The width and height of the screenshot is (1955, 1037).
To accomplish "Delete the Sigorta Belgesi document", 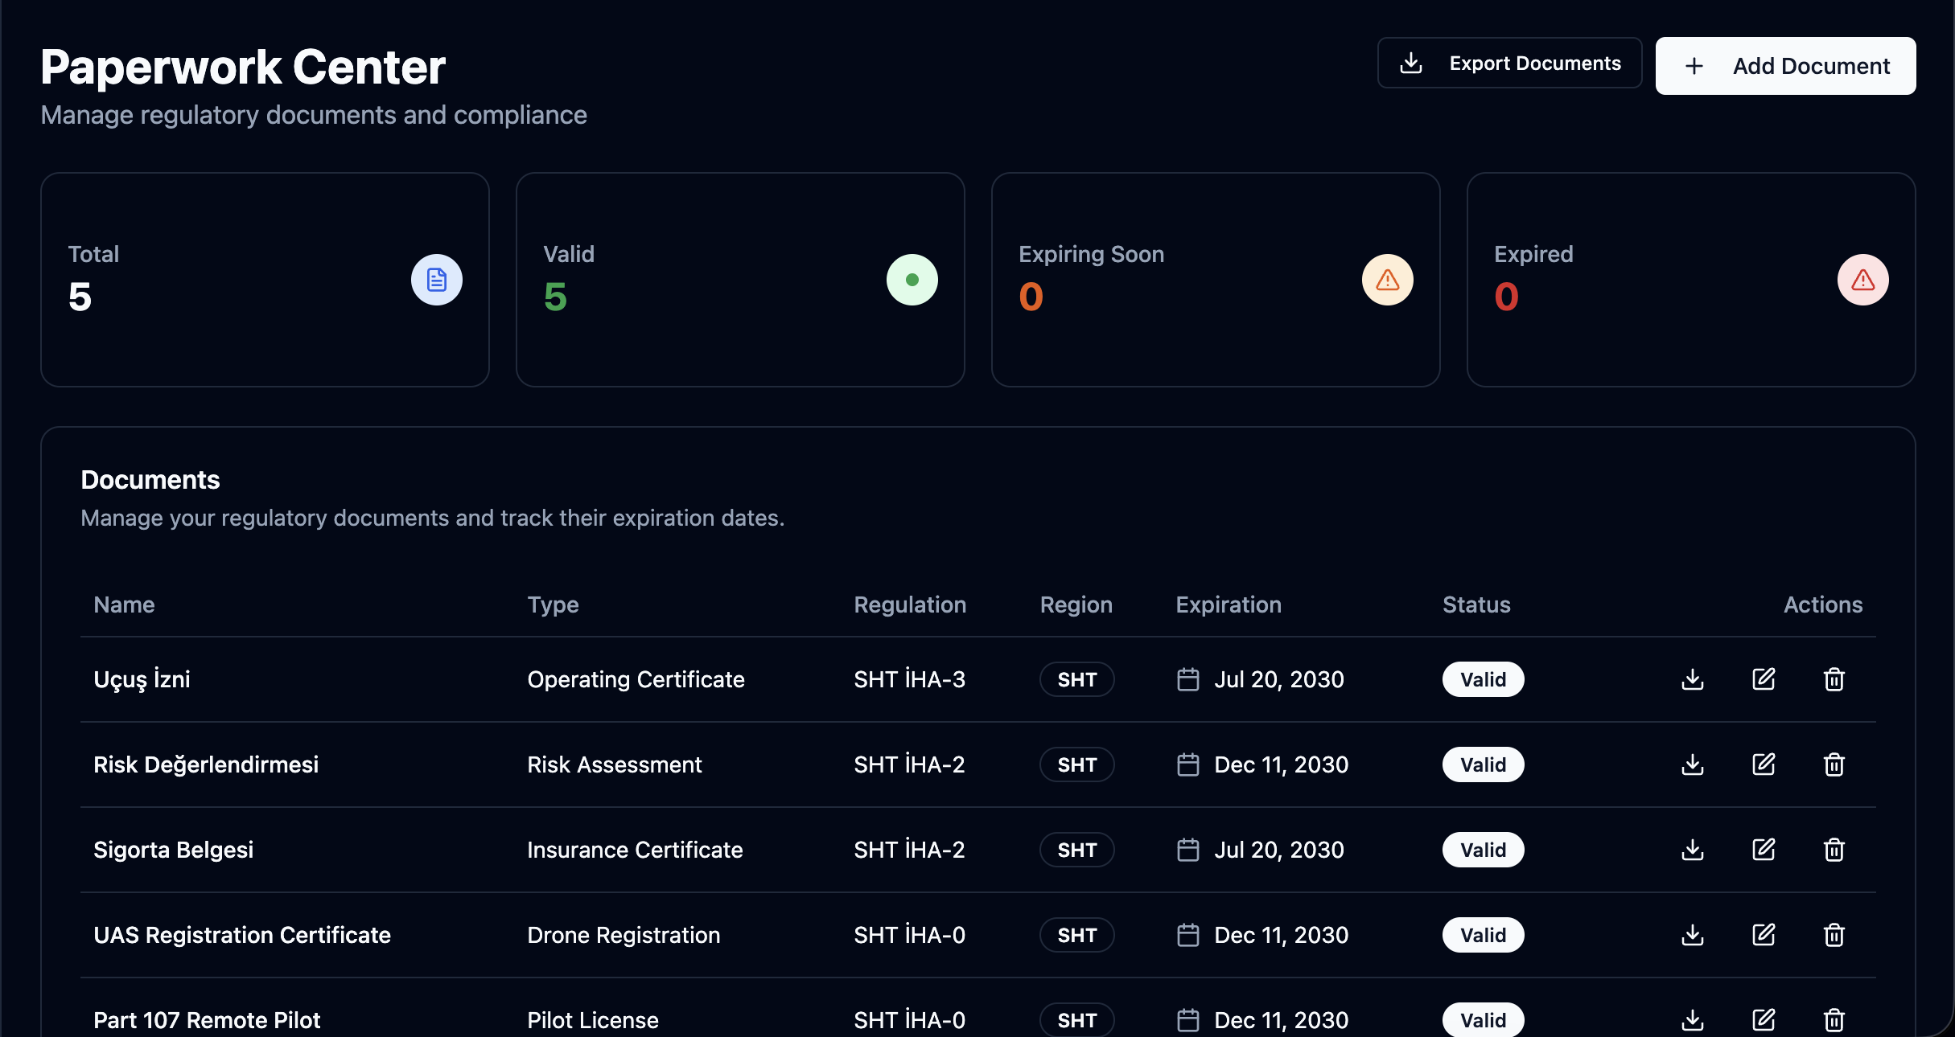I will coord(1834,850).
